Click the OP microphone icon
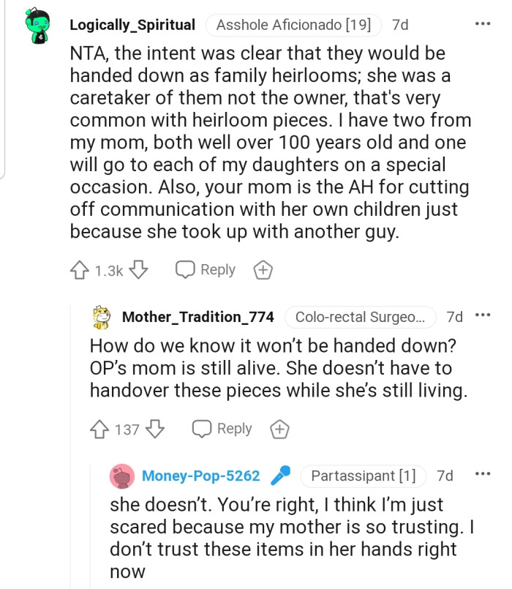This screenshot has height=589, width=512. tap(279, 476)
